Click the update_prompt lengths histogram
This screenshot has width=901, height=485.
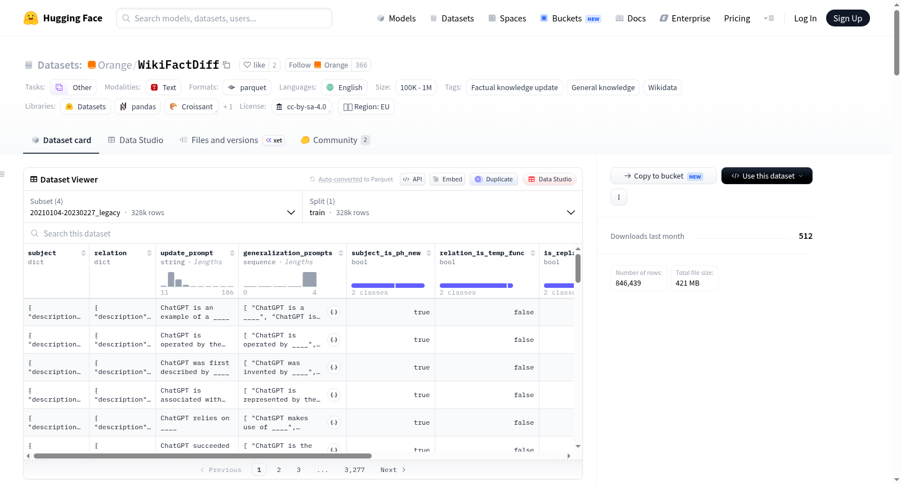pyautogui.click(x=197, y=279)
